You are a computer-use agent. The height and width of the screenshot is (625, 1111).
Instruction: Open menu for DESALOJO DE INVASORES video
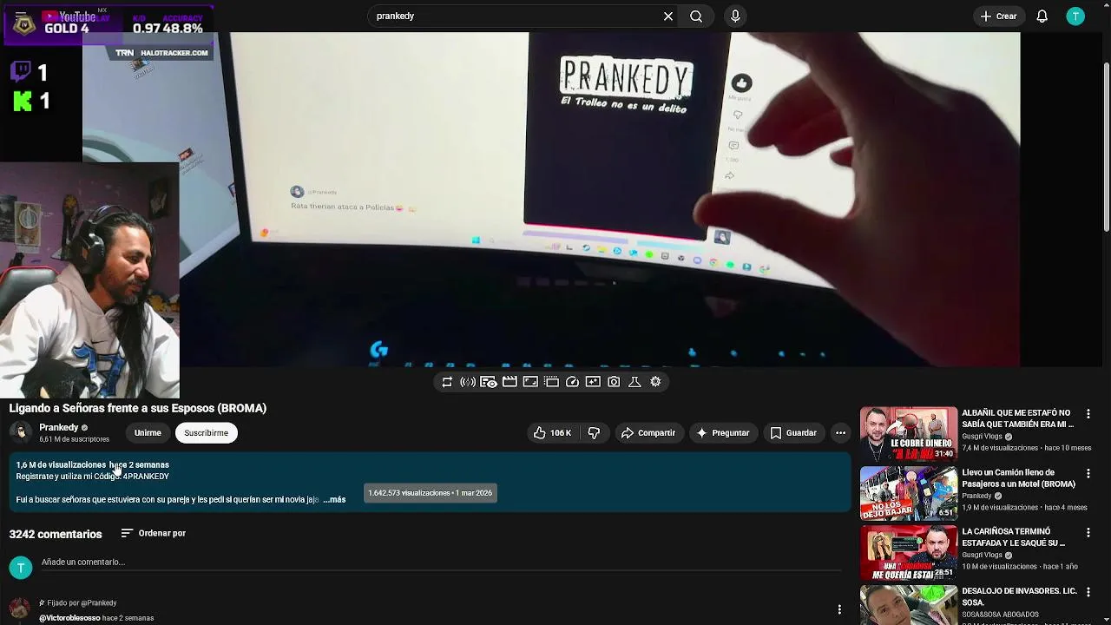(x=1088, y=592)
